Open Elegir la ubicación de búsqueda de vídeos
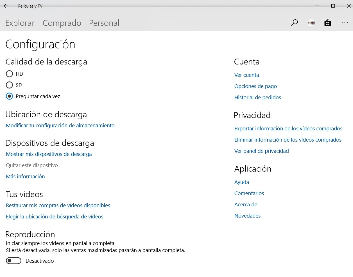 [x=55, y=216]
